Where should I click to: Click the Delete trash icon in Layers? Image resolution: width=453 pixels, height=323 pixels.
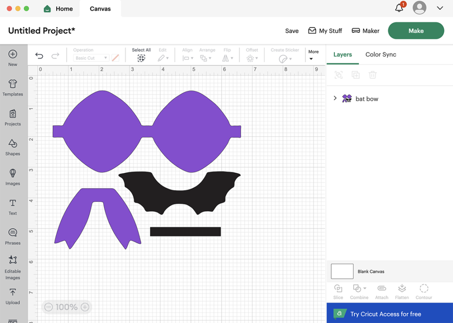coord(372,75)
